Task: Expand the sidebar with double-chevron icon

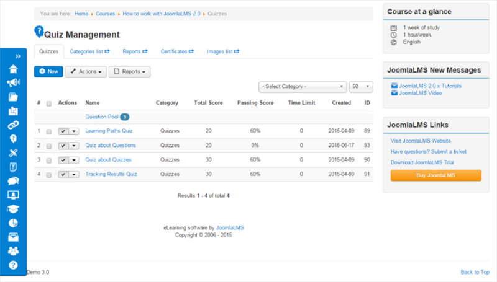Action: point(18,56)
